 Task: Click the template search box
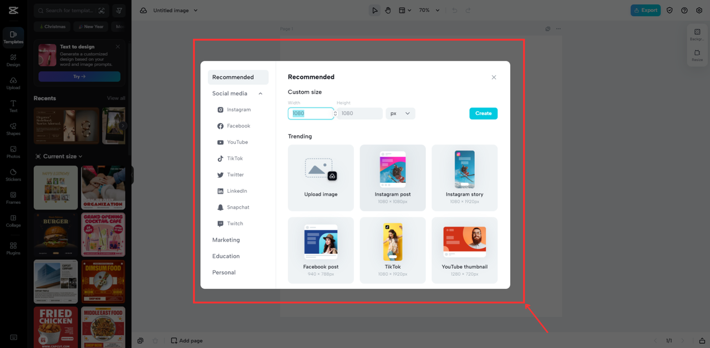tap(71, 11)
